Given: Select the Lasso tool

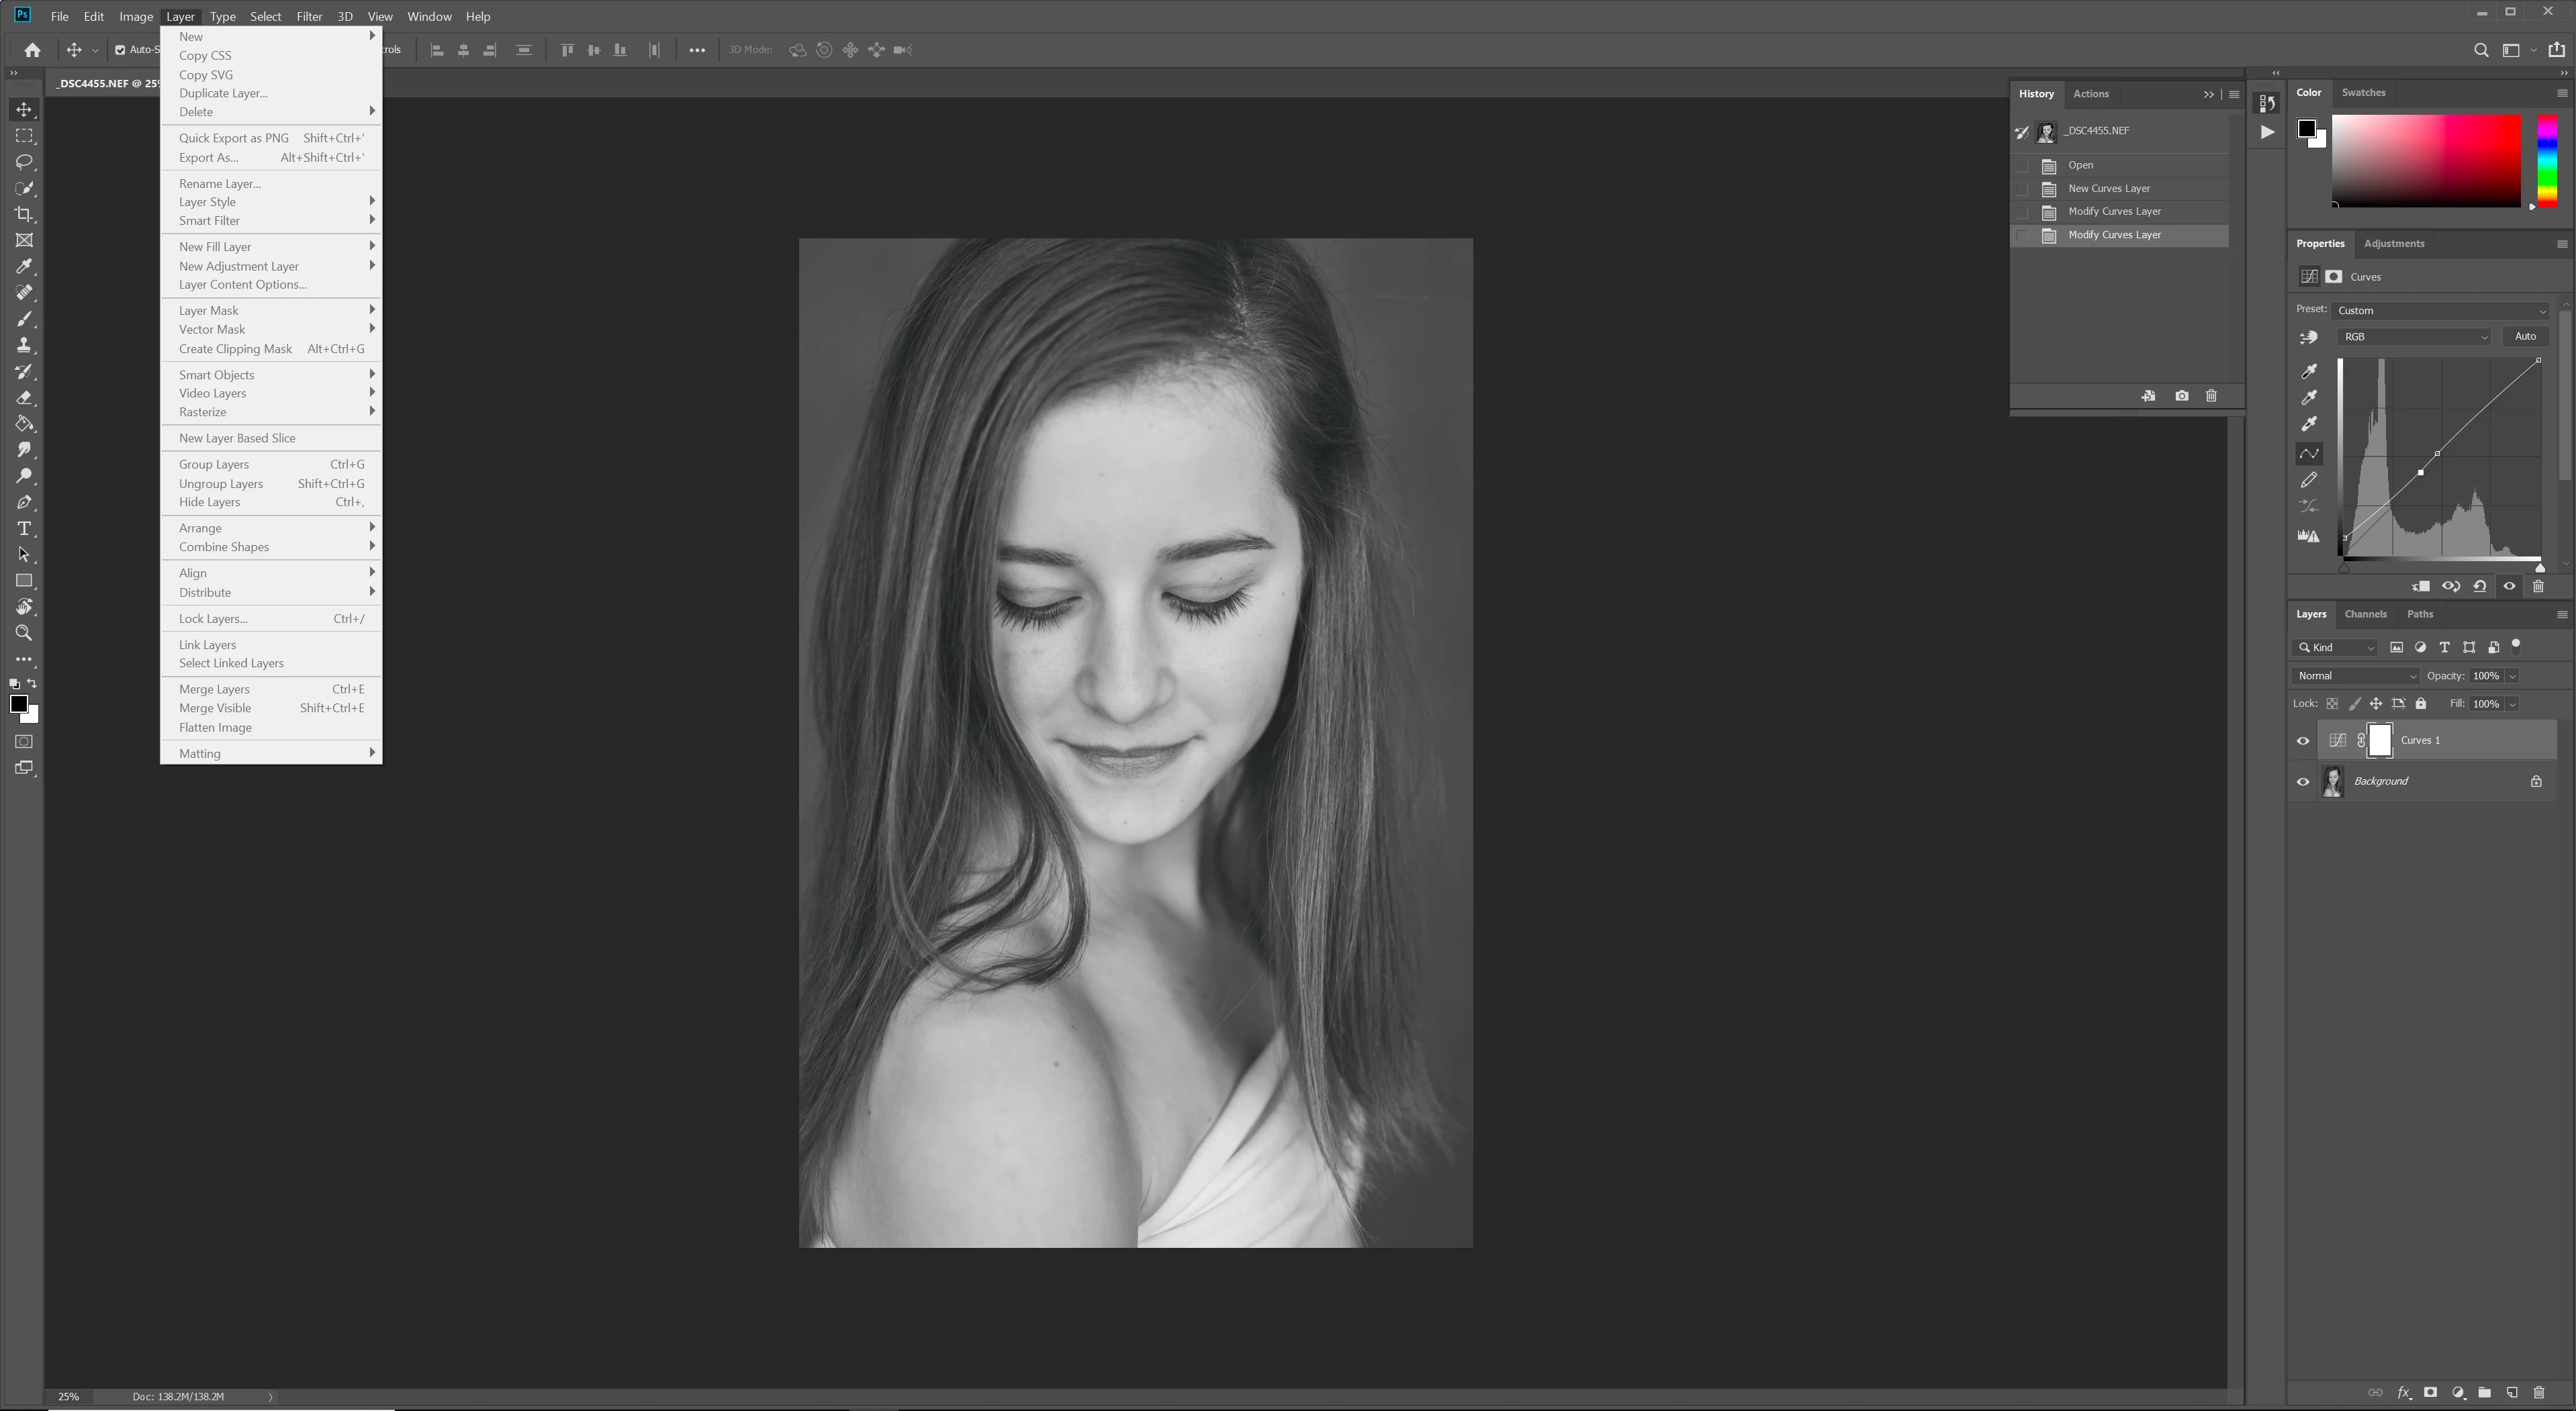Looking at the screenshot, I should click(x=24, y=162).
